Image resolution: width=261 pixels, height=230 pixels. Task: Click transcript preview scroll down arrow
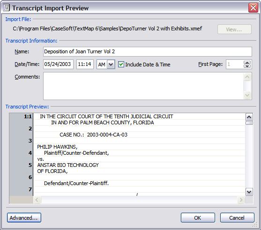[x=249, y=192]
